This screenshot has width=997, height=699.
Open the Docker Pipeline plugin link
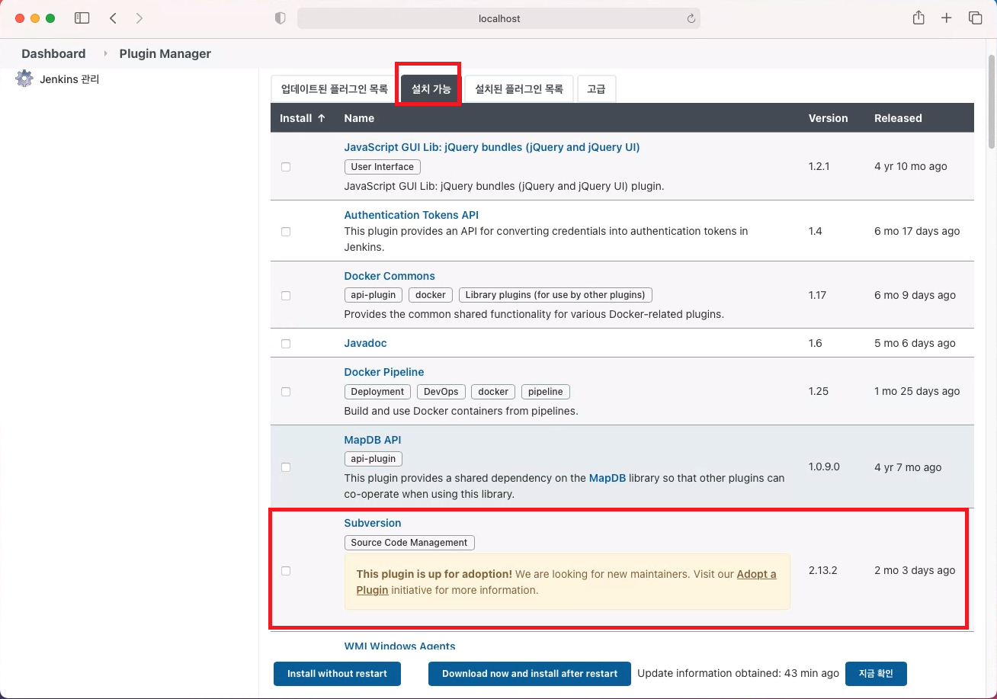click(x=383, y=372)
